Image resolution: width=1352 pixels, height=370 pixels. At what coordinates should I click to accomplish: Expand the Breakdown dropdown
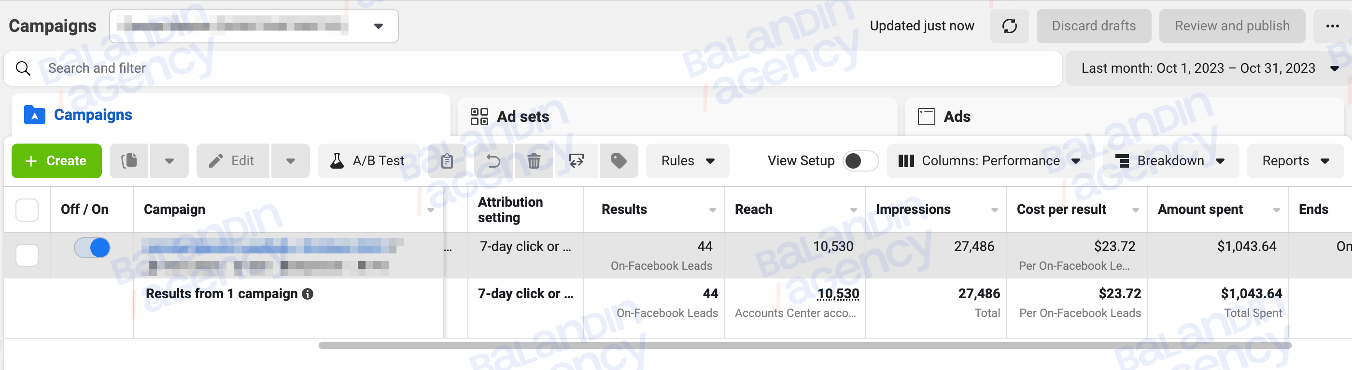(x=1170, y=160)
